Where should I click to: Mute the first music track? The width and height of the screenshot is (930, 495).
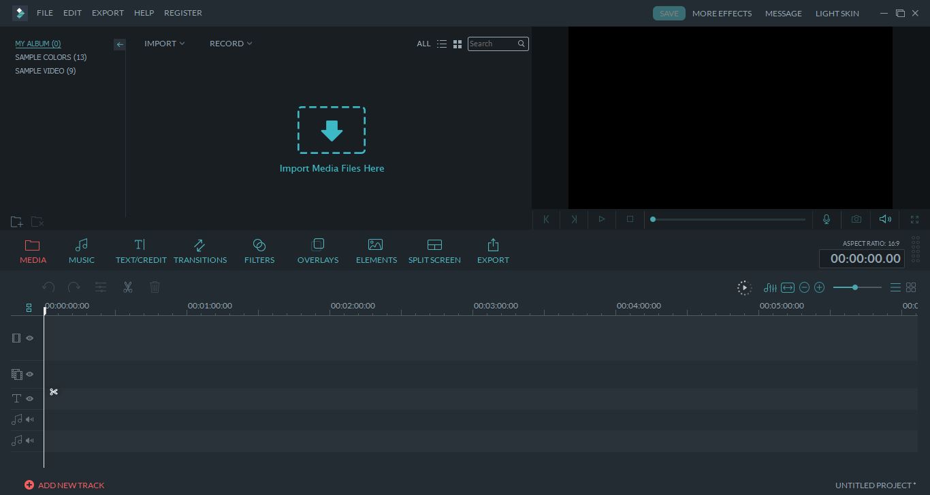click(29, 419)
